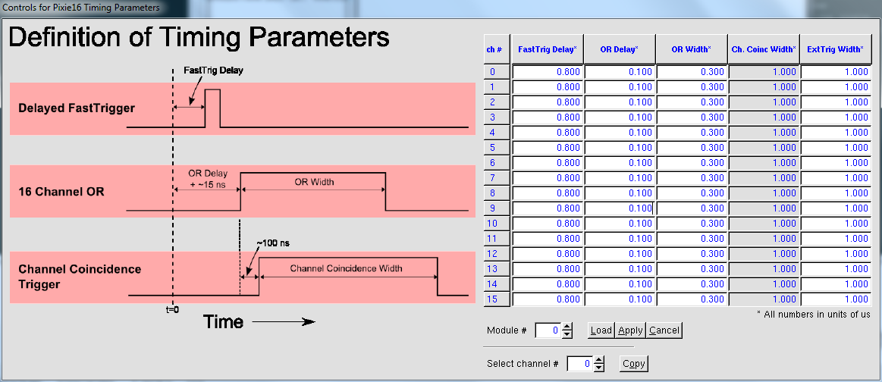Edit Ch. Coinc Width for channel 6
This screenshot has width=882, height=382.
pyautogui.click(x=764, y=163)
